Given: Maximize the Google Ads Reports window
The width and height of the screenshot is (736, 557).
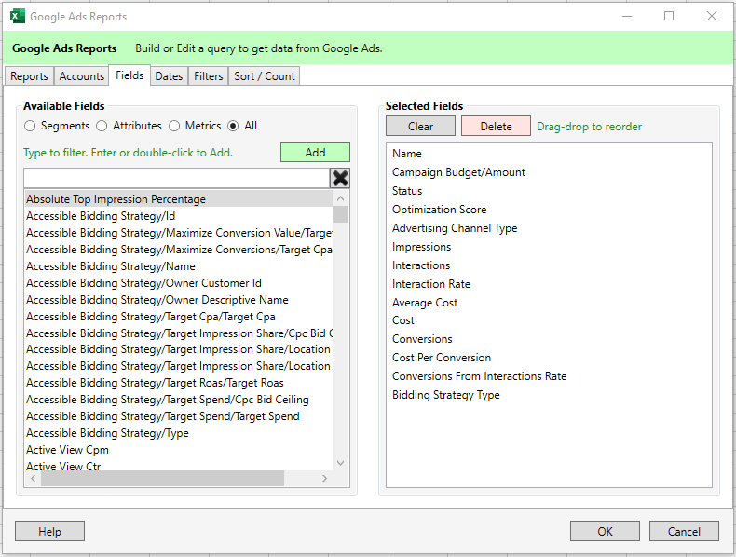Looking at the screenshot, I should point(669,16).
